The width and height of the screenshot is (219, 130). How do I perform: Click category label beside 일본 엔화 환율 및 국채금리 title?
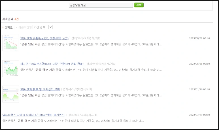point(77,89)
